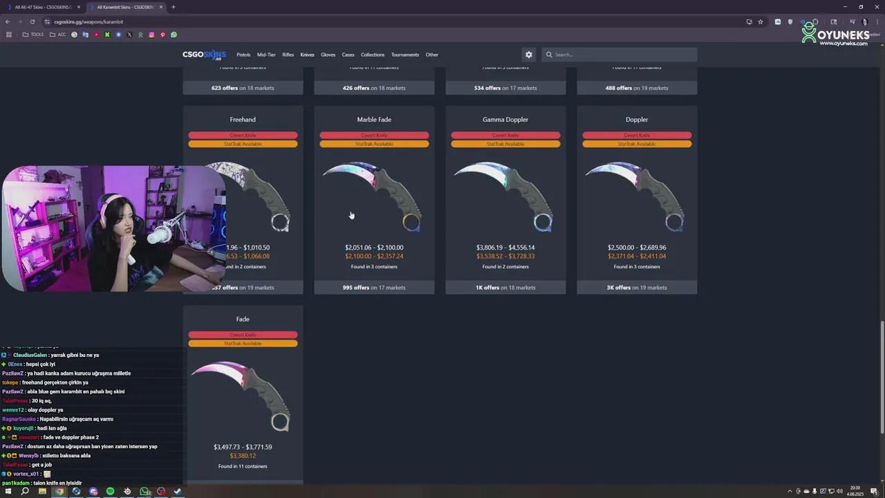View 1K offers for Gamma Doppler
The width and height of the screenshot is (885, 498).
[505, 287]
